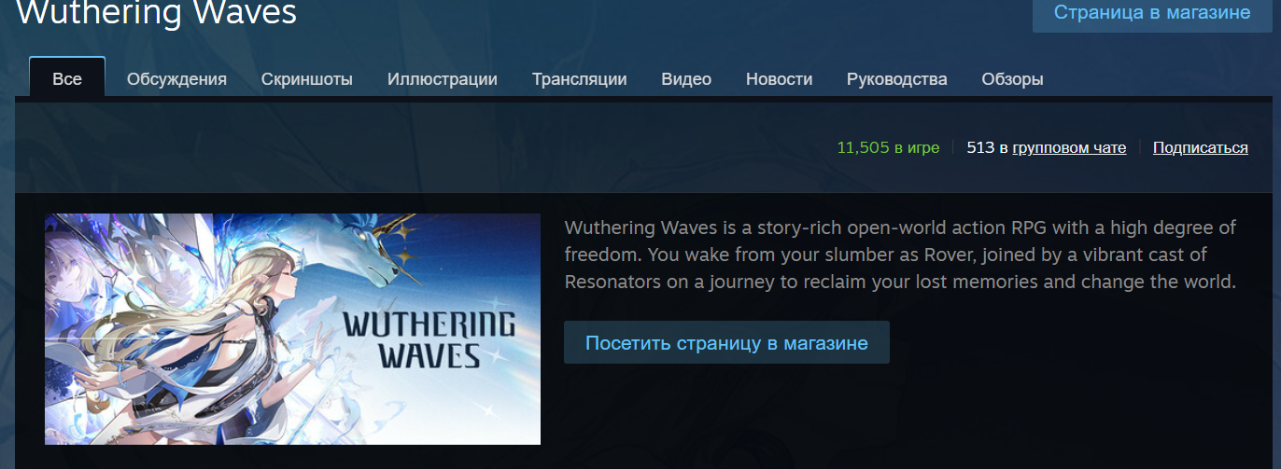Viewport: 1281px width, 469px height.
Task: Open the групповом чате link
Action: tap(1069, 147)
